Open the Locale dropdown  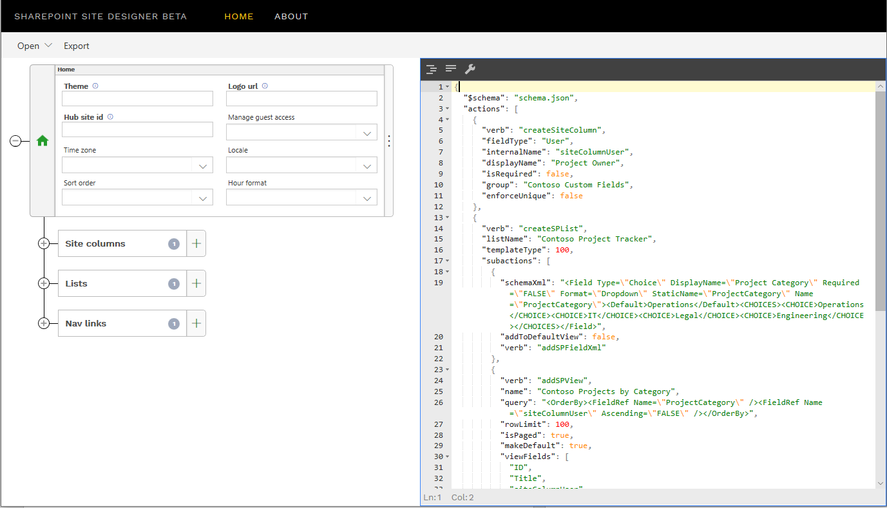pos(367,165)
